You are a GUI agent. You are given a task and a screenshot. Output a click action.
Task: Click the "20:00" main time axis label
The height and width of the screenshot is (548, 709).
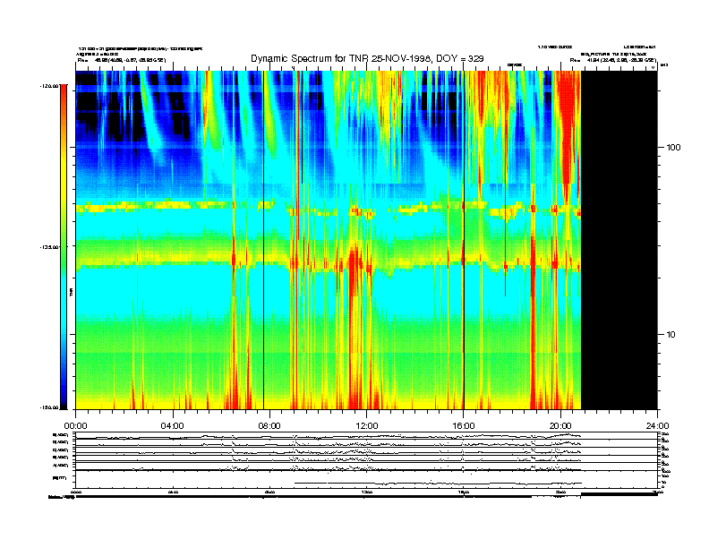tap(560, 426)
